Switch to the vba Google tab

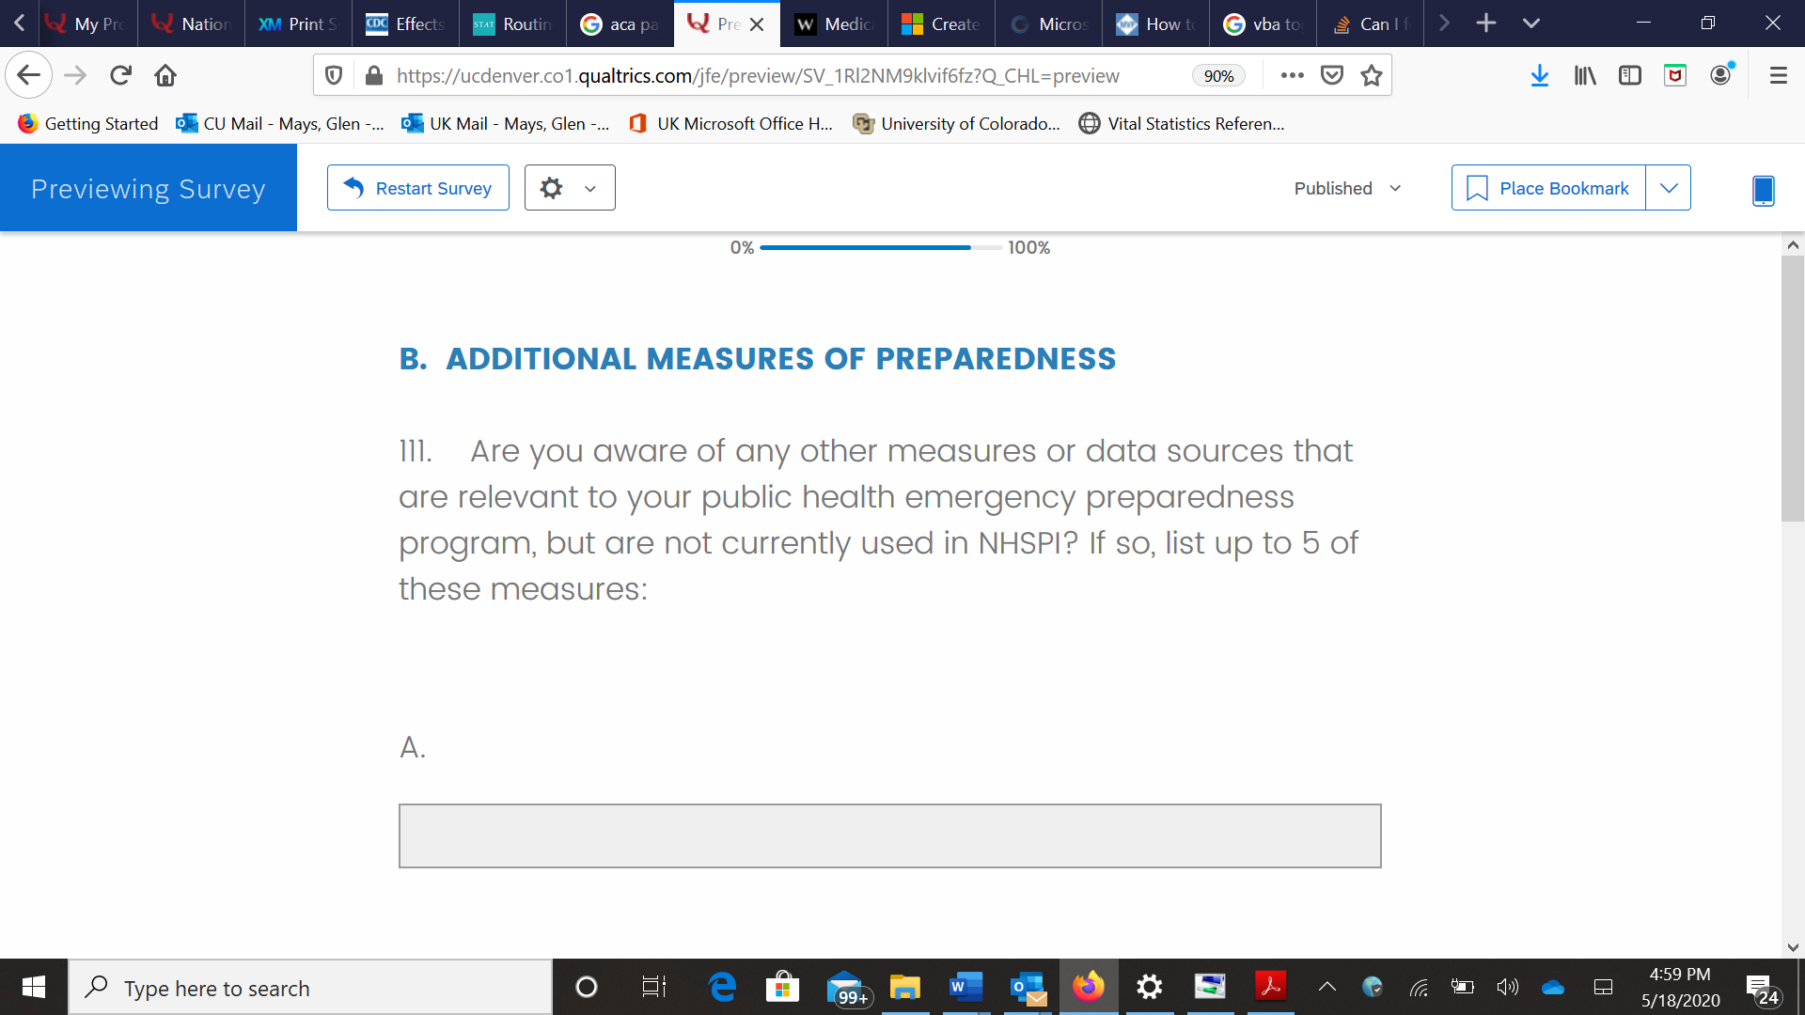tap(1263, 23)
